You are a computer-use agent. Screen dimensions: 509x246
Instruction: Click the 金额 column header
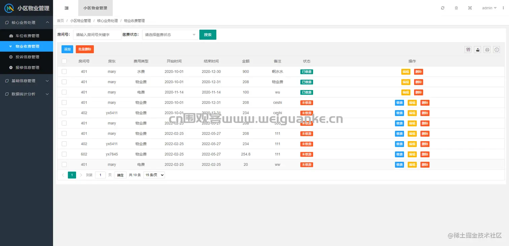[246, 61]
